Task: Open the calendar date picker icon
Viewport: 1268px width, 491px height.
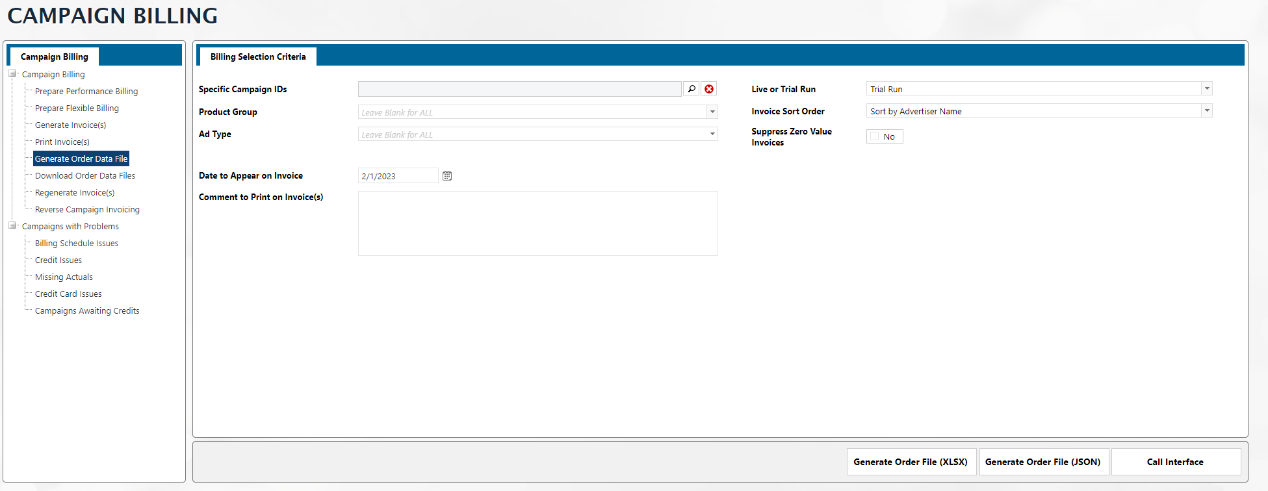Action: click(447, 176)
